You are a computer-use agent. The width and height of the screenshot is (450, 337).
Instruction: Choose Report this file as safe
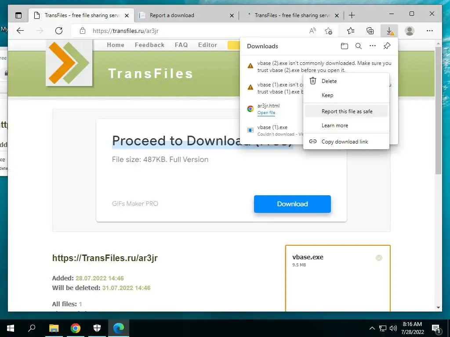click(x=346, y=111)
